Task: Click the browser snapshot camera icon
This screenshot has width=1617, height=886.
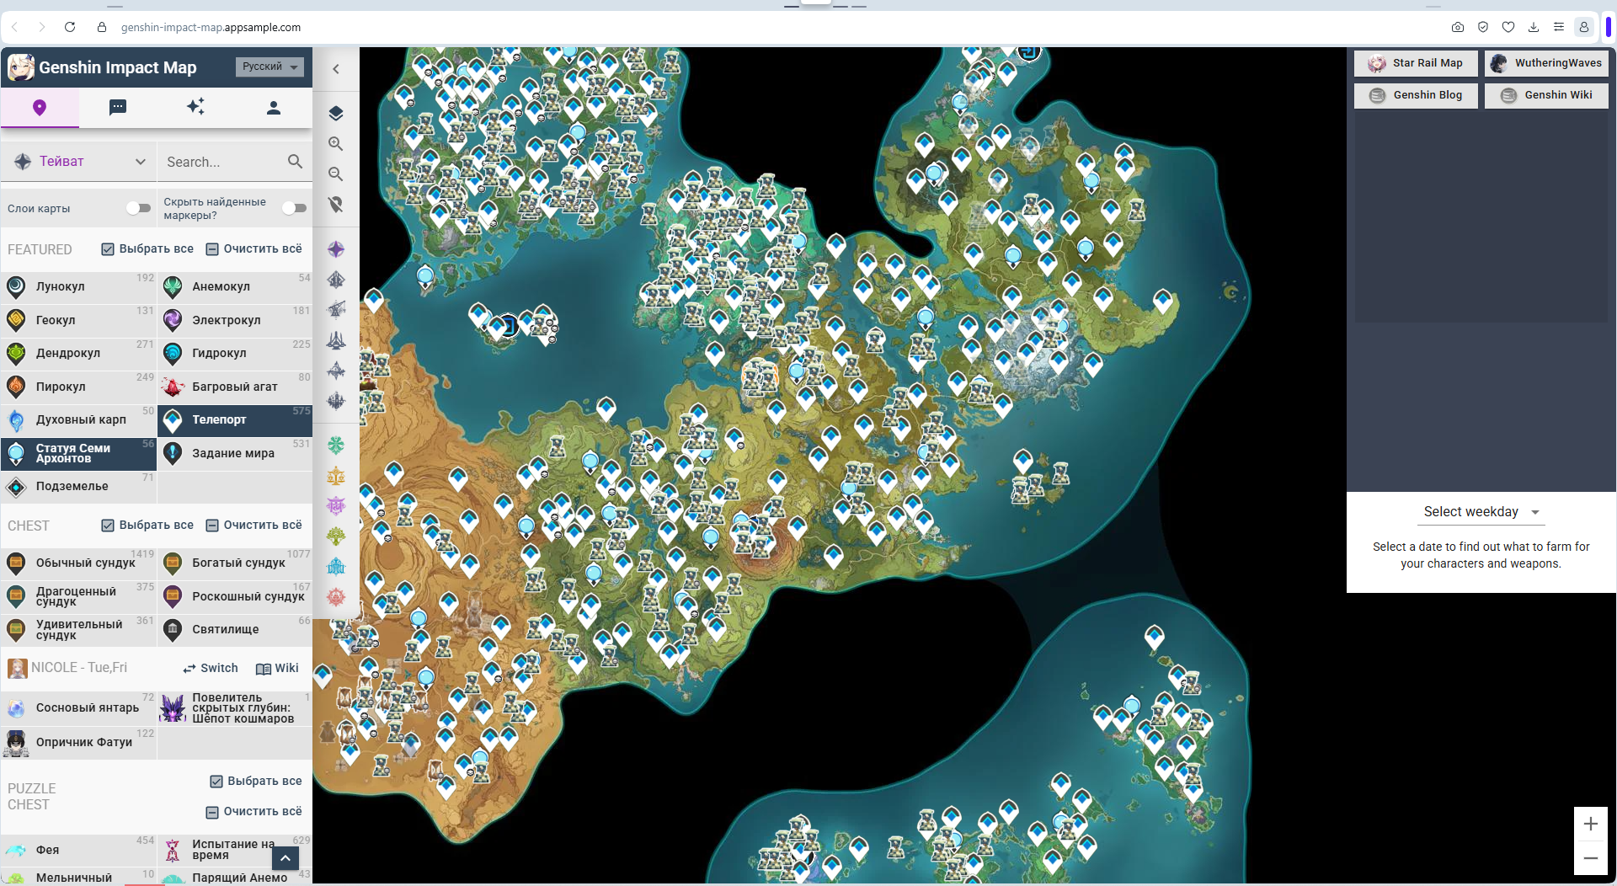Action: tap(1458, 27)
